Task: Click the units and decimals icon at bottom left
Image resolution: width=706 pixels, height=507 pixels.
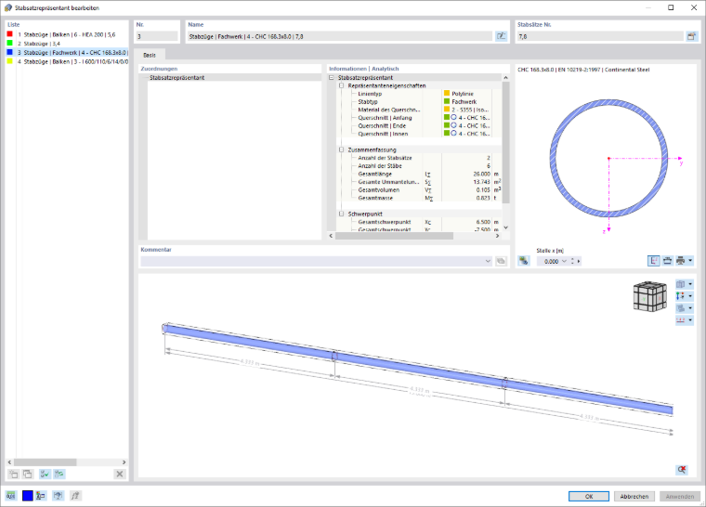Action: tap(11, 496)
